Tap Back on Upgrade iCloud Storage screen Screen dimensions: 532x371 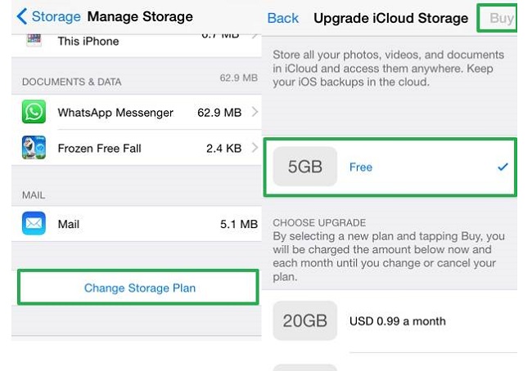point(283,18)
